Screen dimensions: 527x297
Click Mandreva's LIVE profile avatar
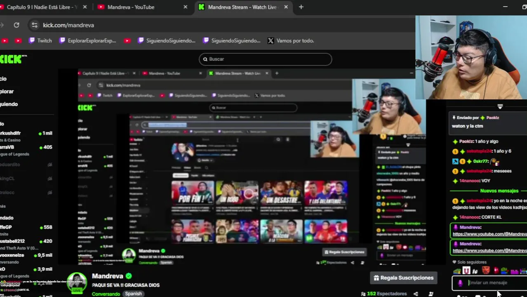coord(77,283)
